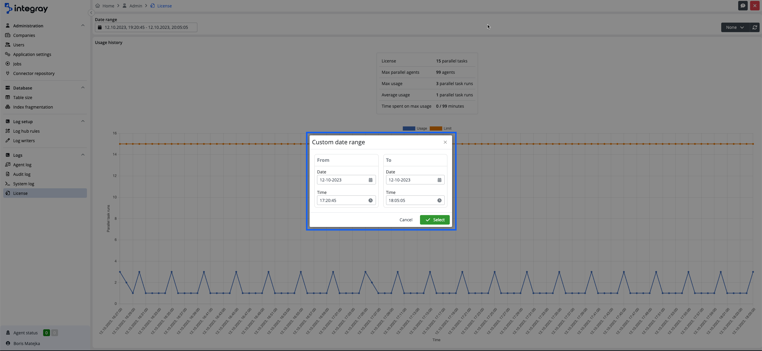Toggle Limit series in chart legend
This screenshot has height=351, width=762.
pos(447,129)
